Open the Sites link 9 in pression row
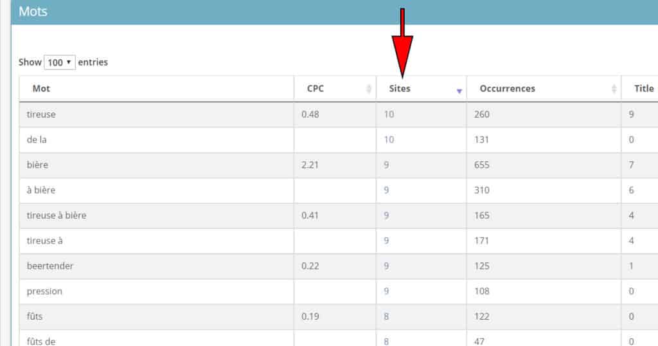This screenshot has width=658, height=346. [386, 291]
